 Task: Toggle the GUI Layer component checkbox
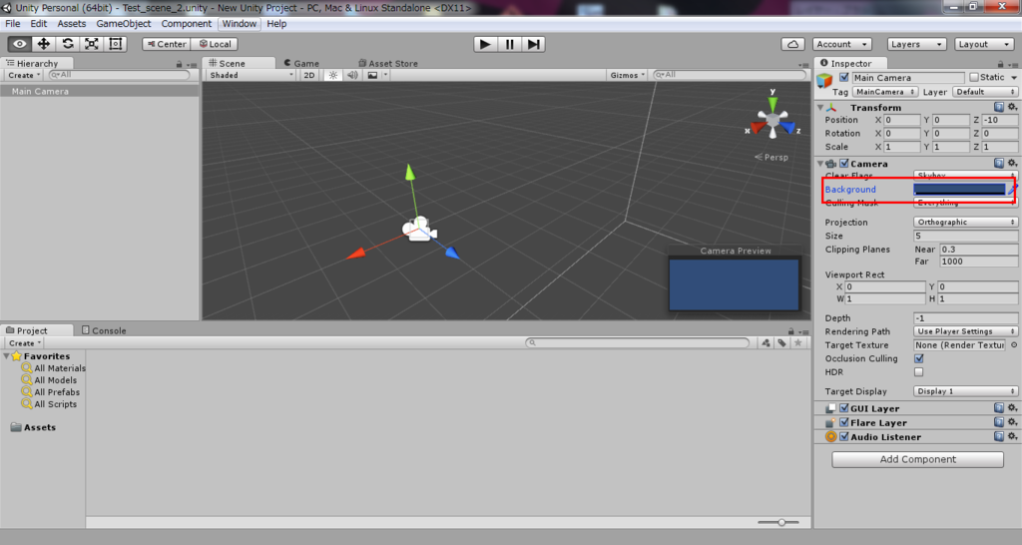[x=844, y=408]
